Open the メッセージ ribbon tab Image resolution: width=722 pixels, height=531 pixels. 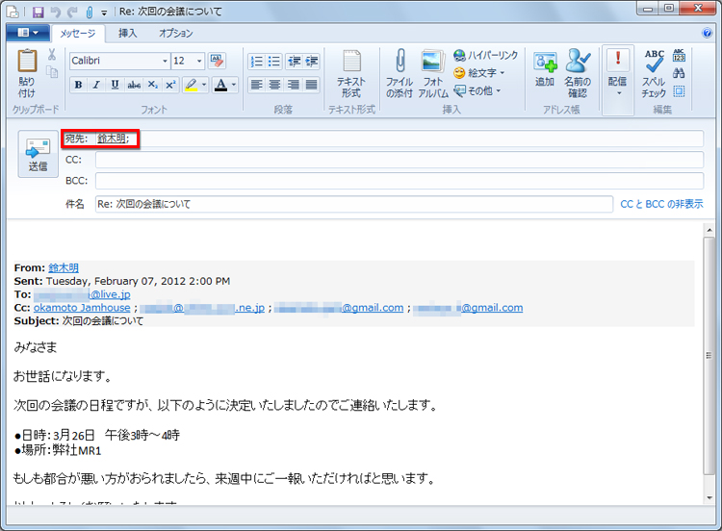(78, 33)
